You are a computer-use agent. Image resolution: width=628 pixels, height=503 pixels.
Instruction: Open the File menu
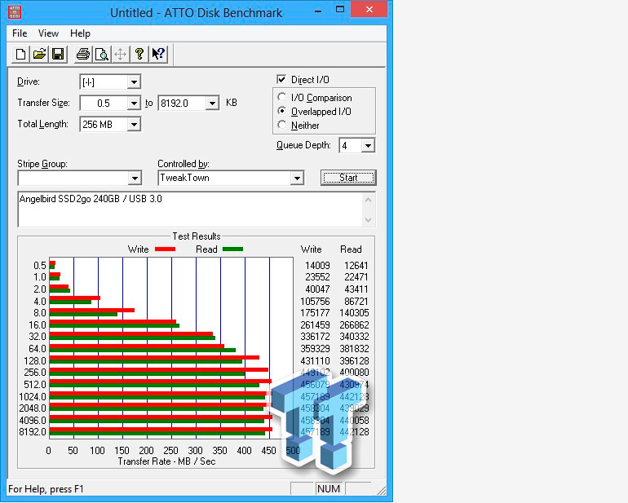(x=20, y=33)
